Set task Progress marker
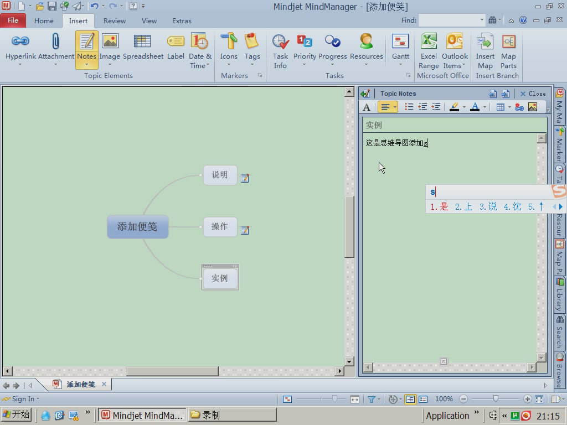 332,50
